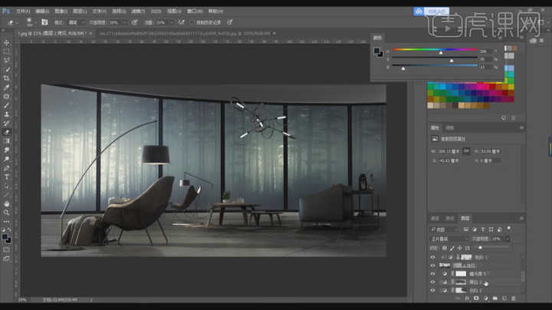552x310 pixels.
Task: Select the Pen tool
Action: coord(6,168)
